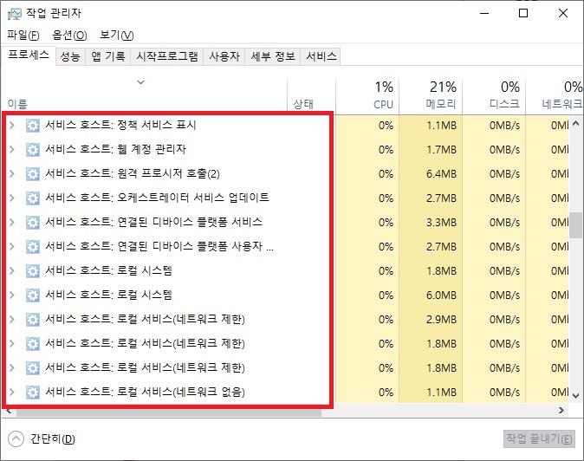This screenshot has width=584, height=461.
Task: Click gear icon for 연결된 디바이스 플랫폼 서비스 row
Action: coord(33,223)
